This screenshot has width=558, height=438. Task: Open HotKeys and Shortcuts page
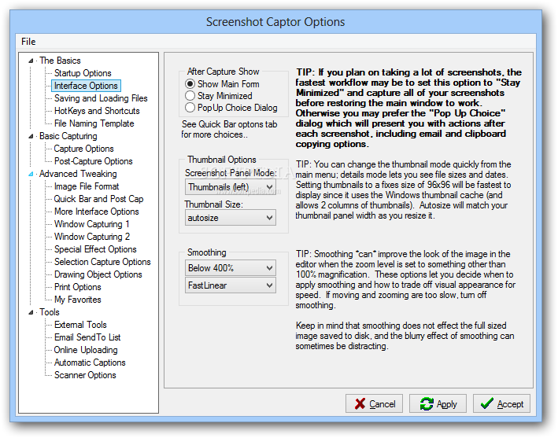coord(97,111)
